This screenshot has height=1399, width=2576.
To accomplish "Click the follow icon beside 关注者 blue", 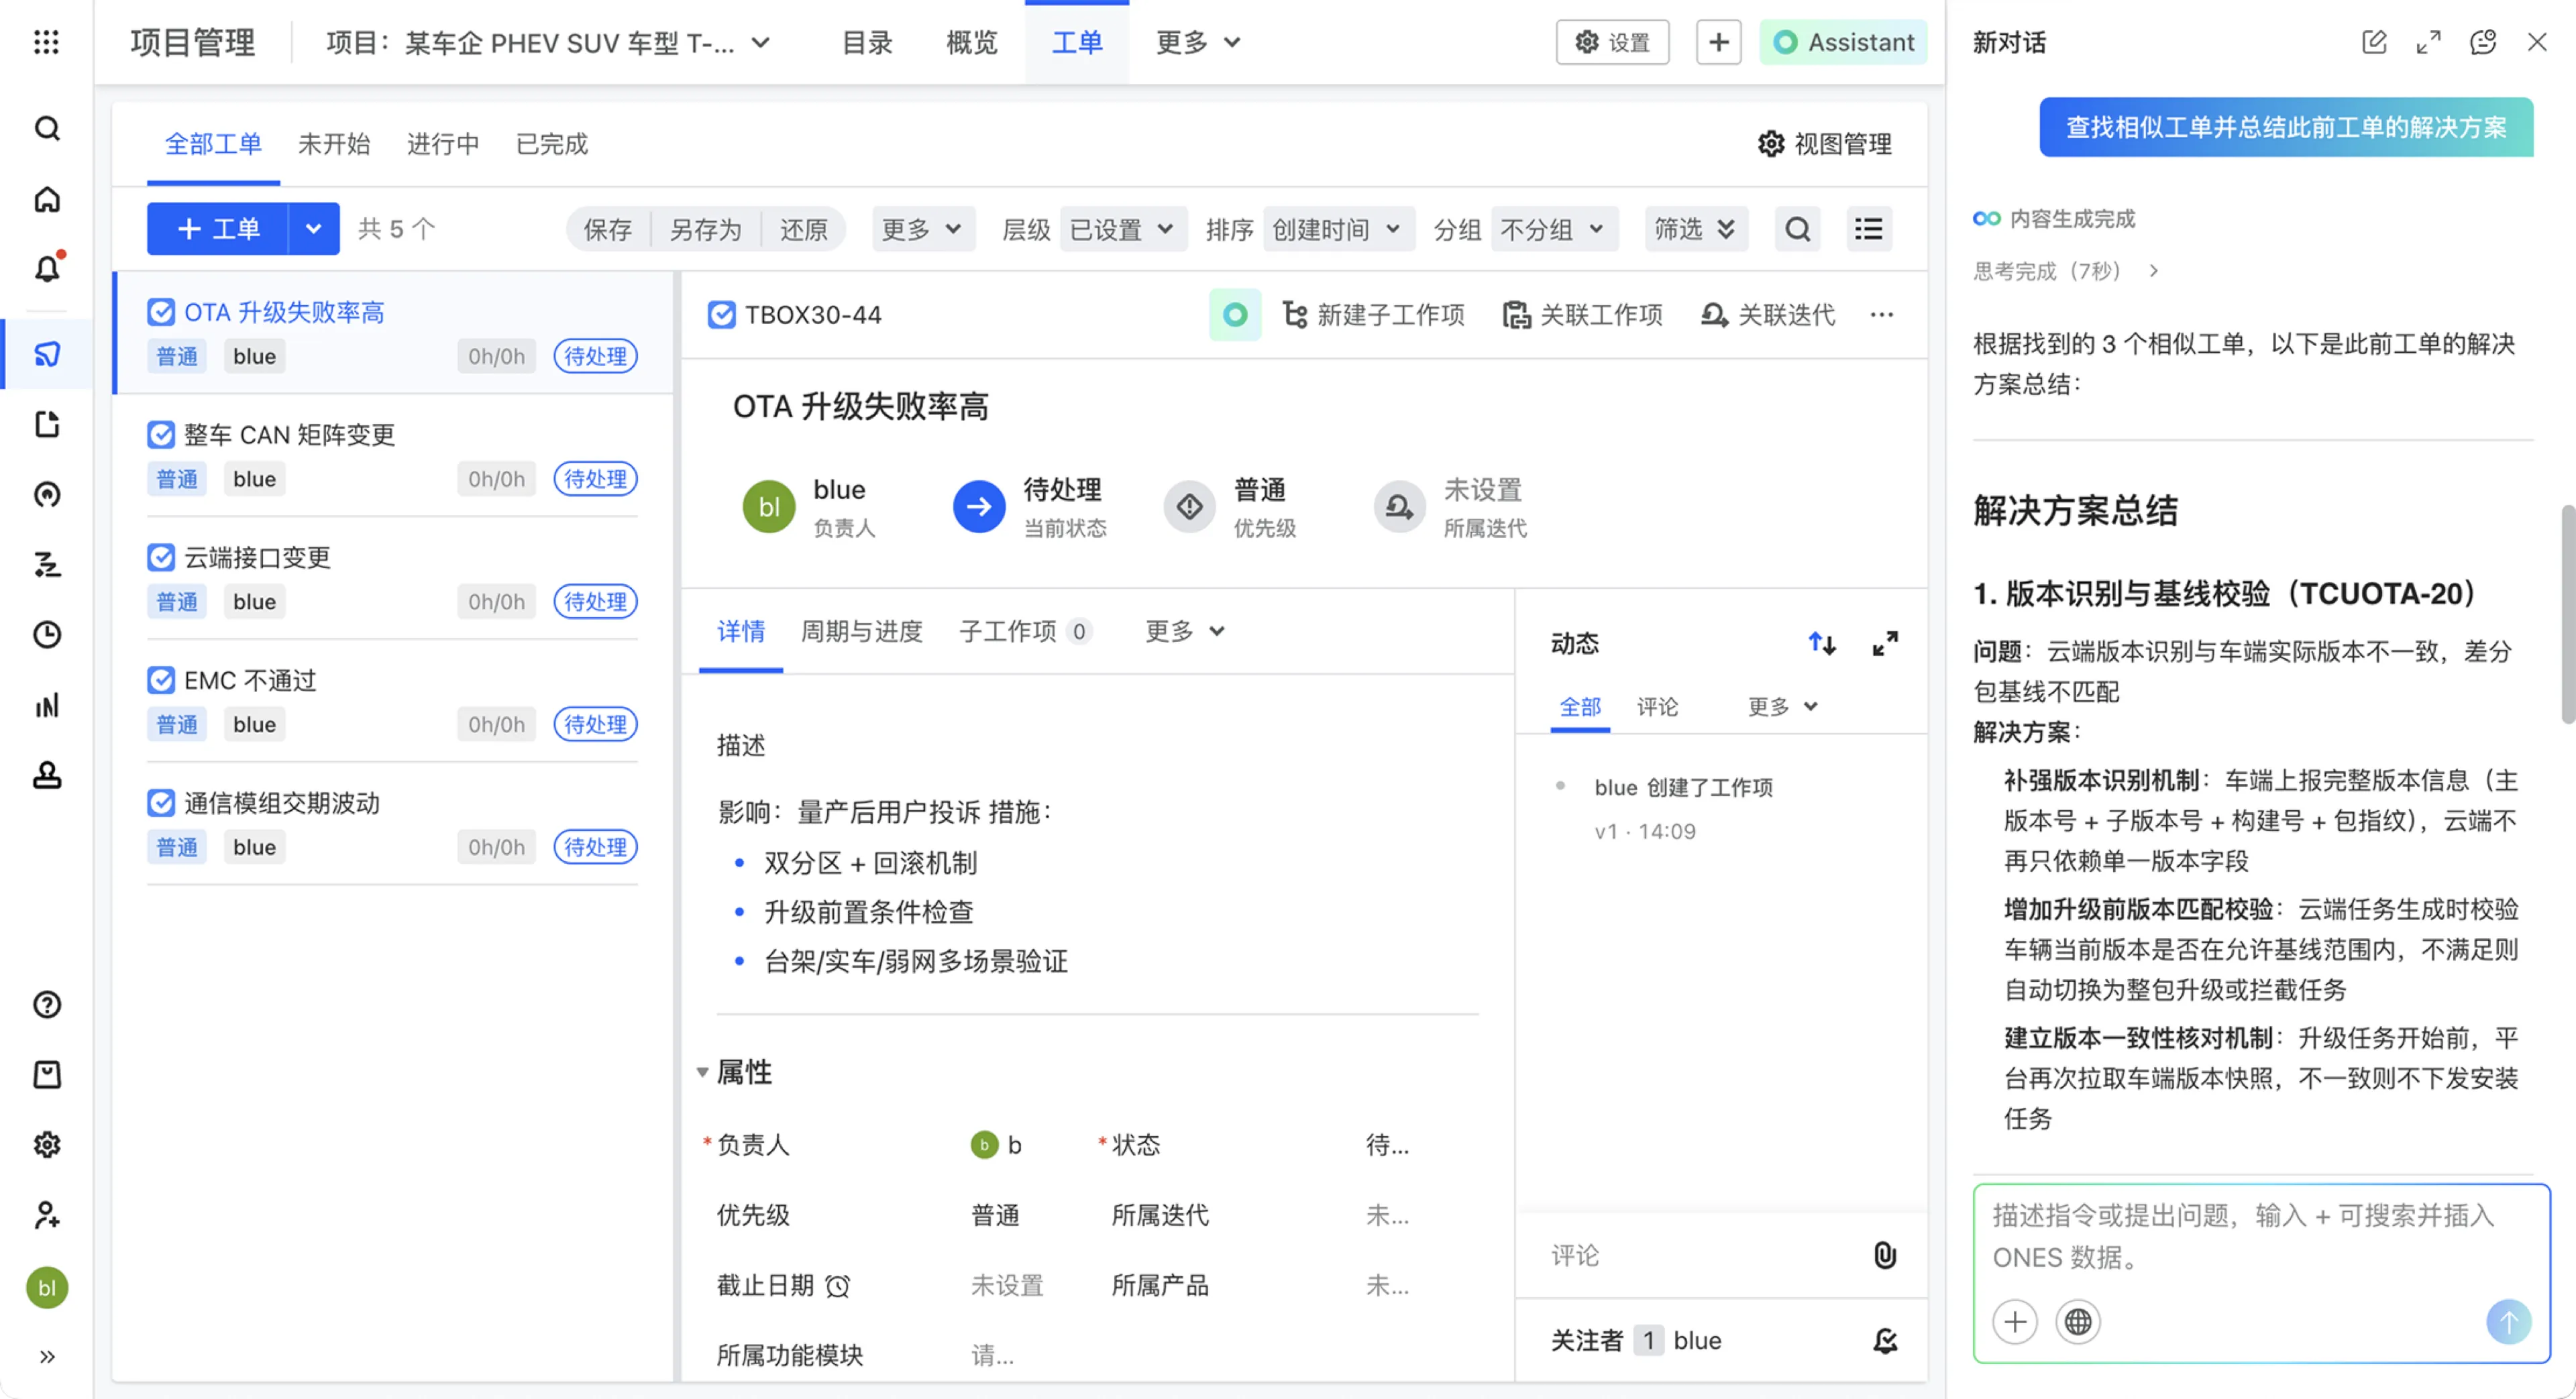I will (x=1885, y=1340).
